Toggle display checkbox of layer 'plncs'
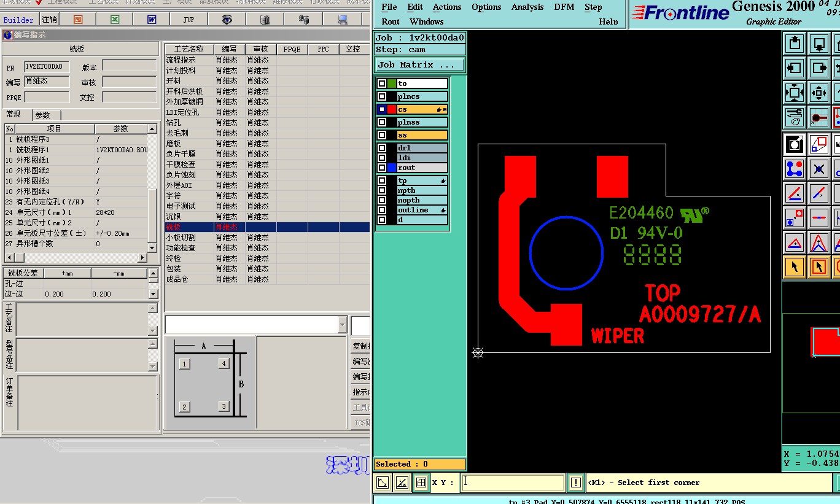This screenshot has height=504, width=840. [x=382, y=96]
